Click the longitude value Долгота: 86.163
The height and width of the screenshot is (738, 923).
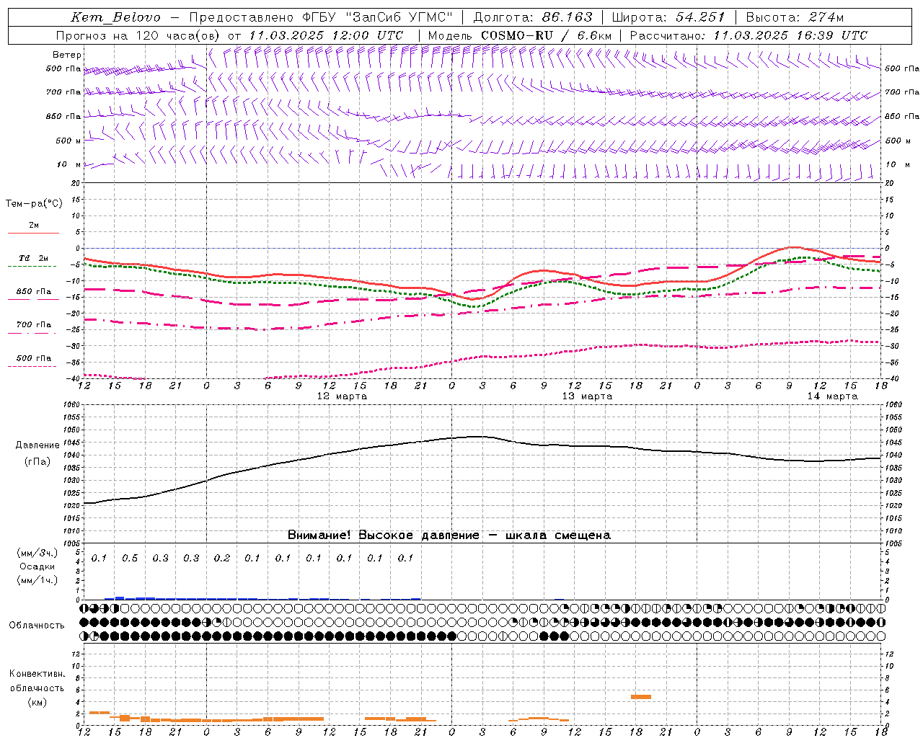coord(533,17)
